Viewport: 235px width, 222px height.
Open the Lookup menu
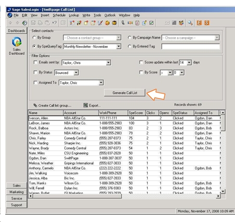tap(74, 15)
